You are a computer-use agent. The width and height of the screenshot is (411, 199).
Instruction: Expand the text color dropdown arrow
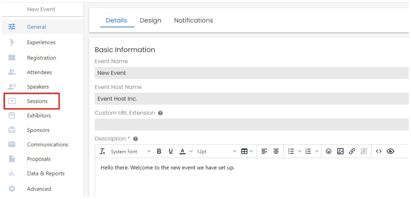pos(191,151)
